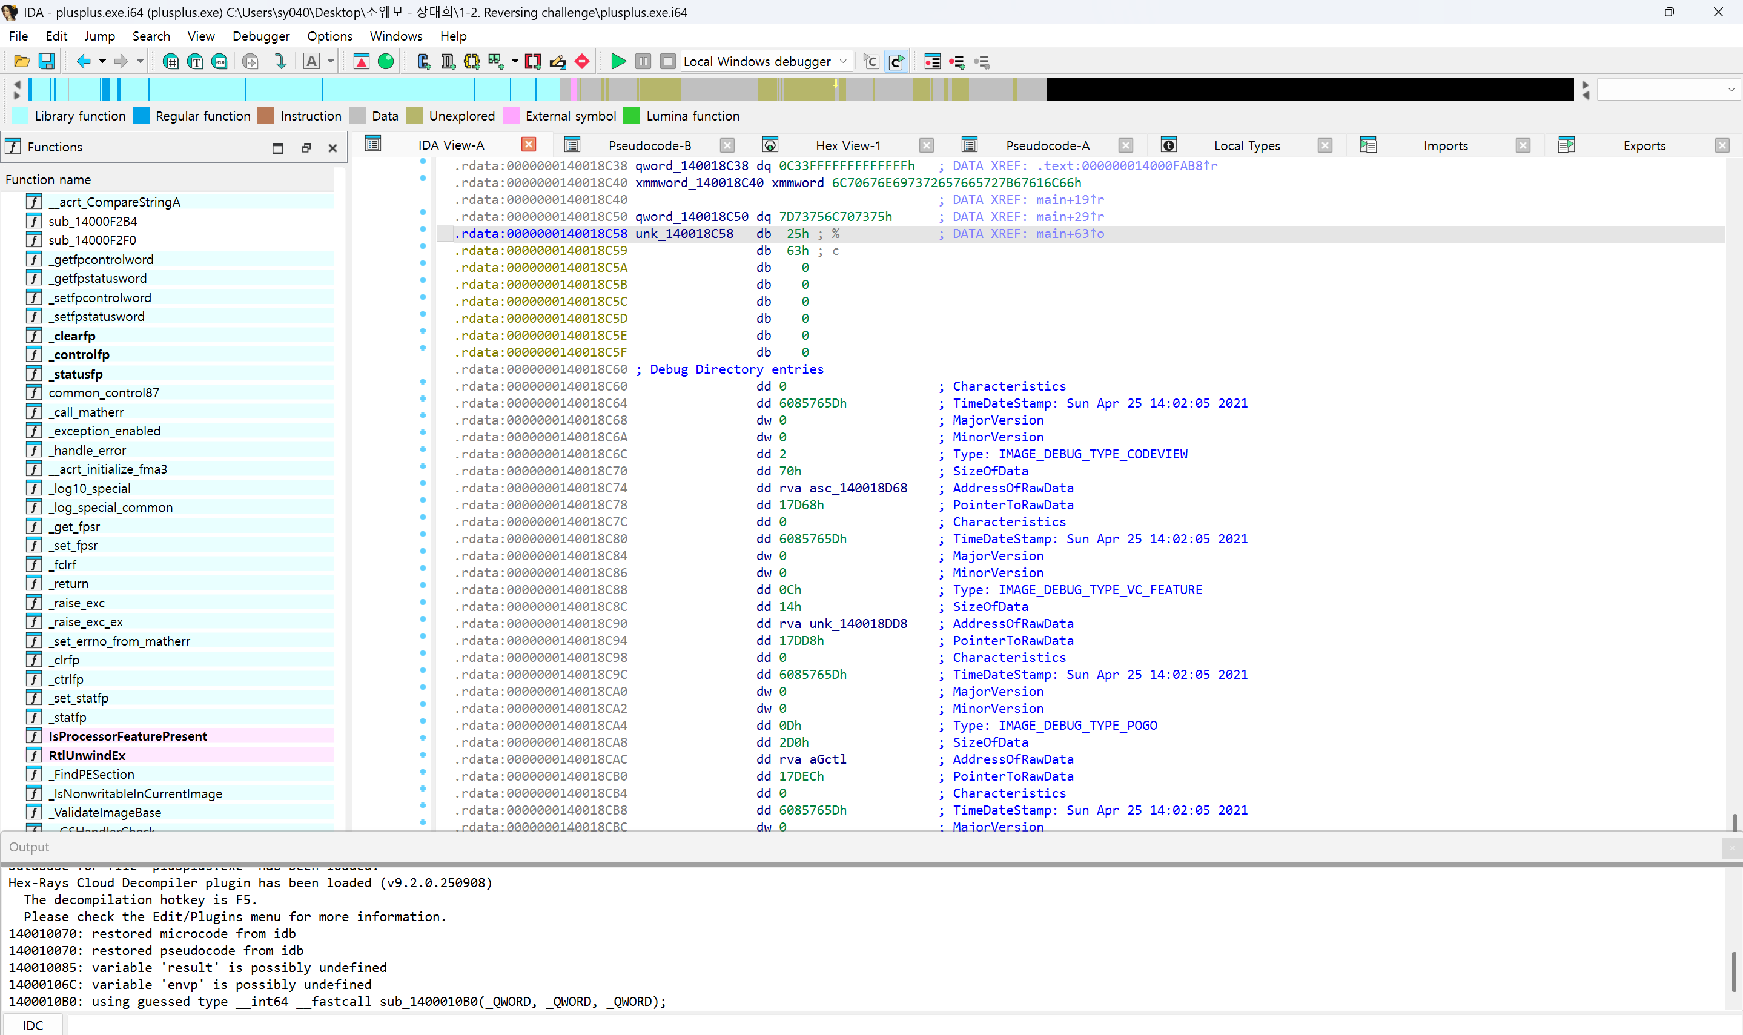Click the green circle toolbar icon
The height and width of the screenshot is (1035, 1743).
386,61
